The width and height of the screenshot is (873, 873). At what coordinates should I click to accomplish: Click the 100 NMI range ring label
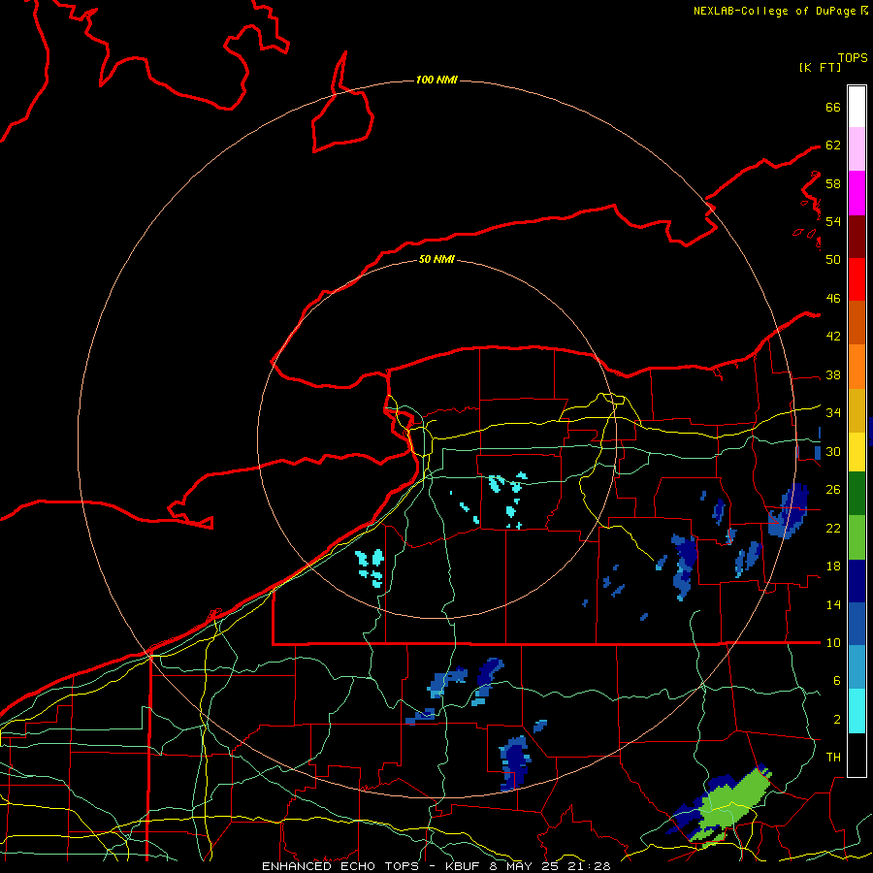point(436,80)
